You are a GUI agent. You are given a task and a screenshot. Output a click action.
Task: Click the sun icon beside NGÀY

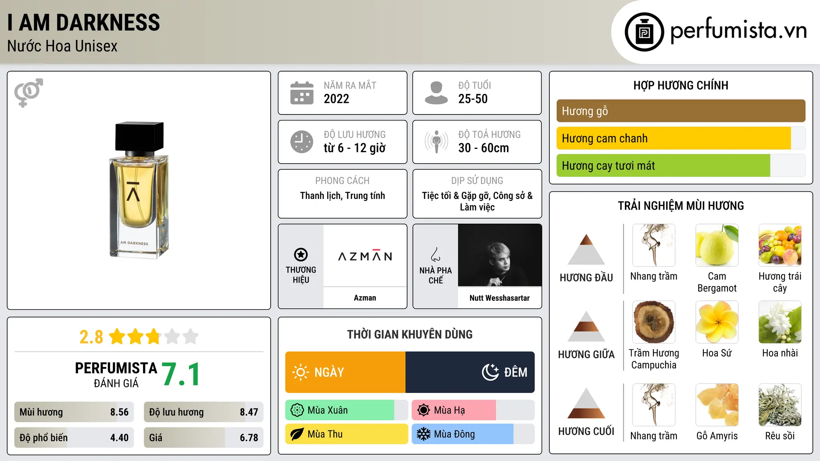pyautogui.click(x=301, y=372)
